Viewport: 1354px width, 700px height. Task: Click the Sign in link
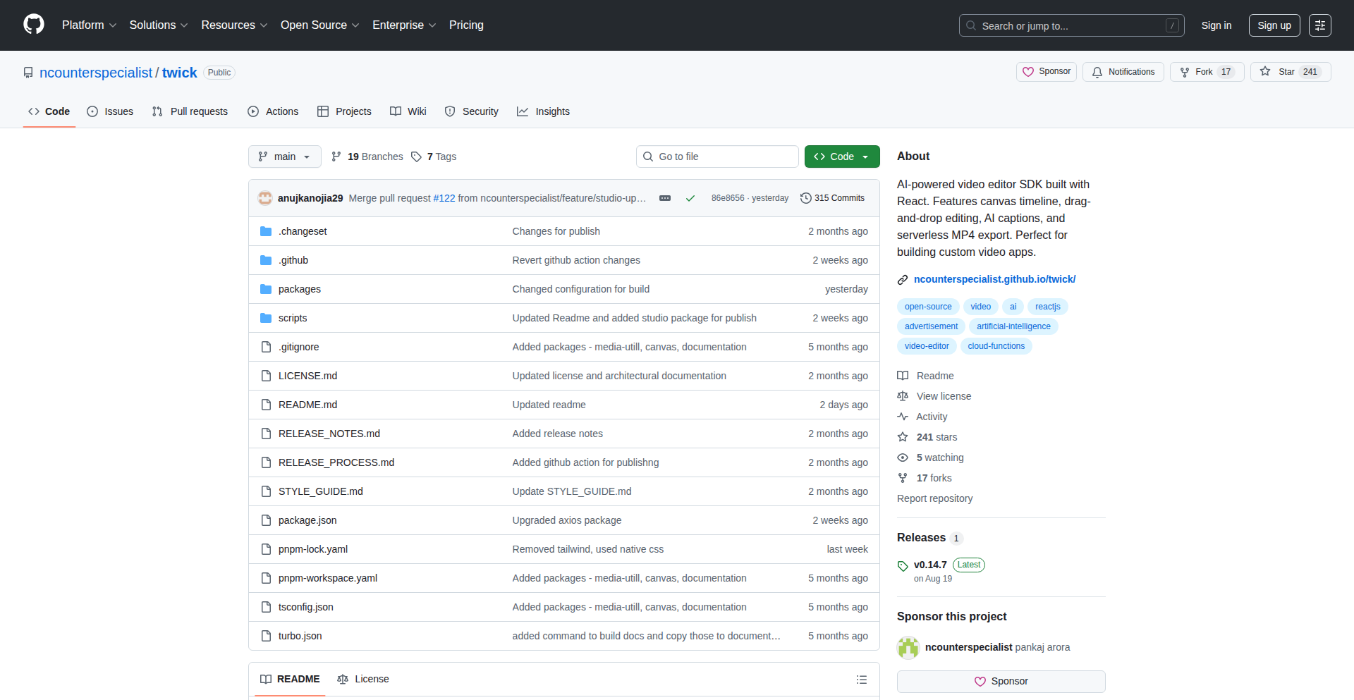pyautogui.click(x=1216, y=25)
